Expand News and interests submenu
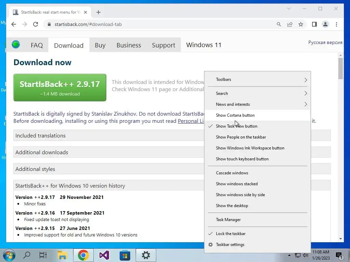Image resolution: width=350 pixels, height=262 pixels. coord(257,104)
